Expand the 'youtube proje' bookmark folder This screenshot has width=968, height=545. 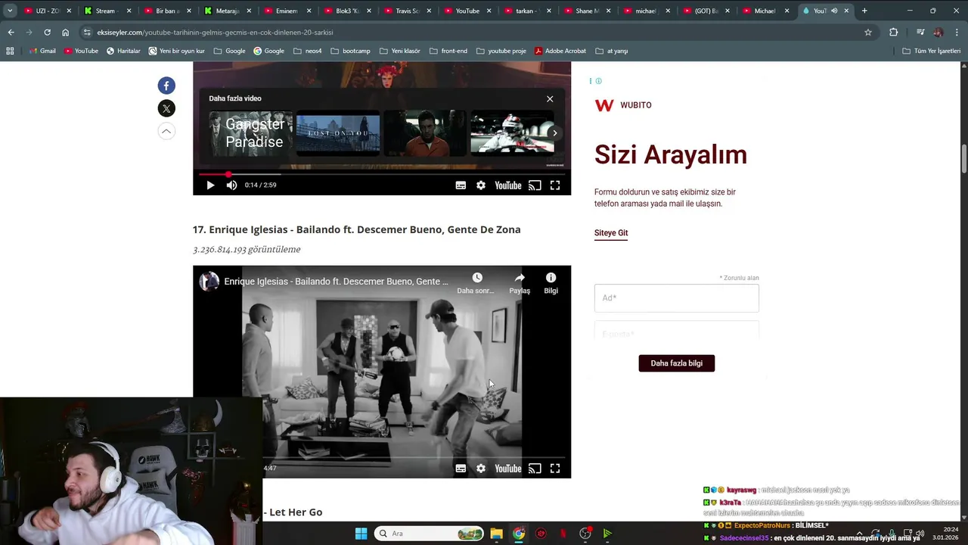501,51
